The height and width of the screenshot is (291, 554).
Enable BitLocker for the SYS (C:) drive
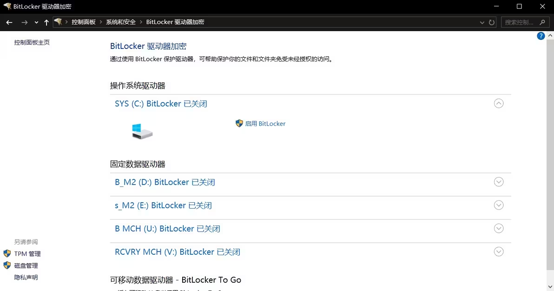point(265,123)
